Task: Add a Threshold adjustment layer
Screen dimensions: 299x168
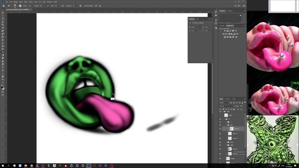Action: (x=230, y=37)
